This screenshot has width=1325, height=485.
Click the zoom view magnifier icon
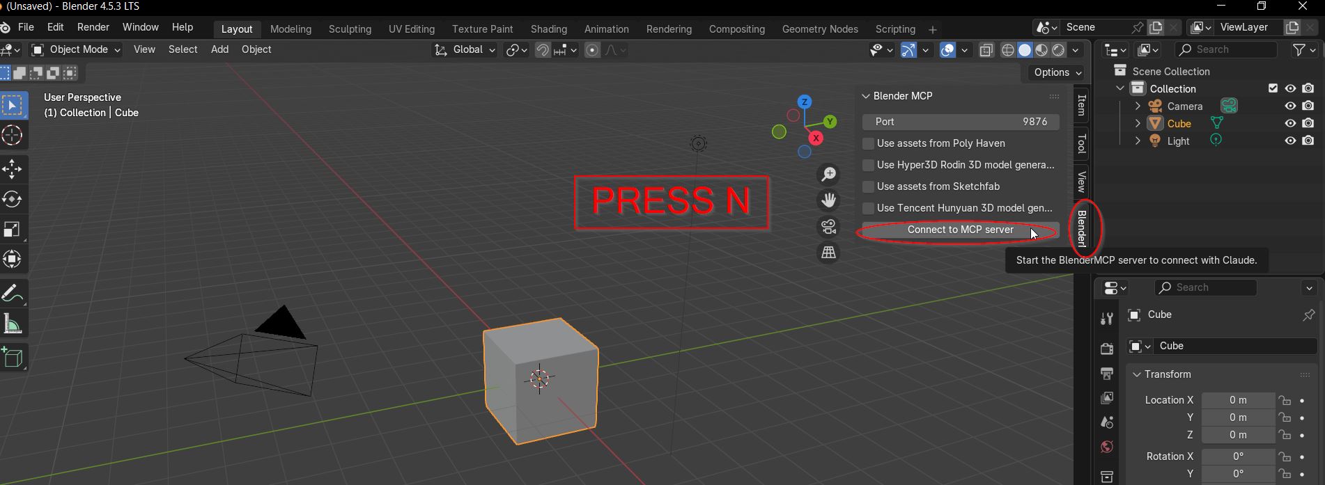(828, 174)
